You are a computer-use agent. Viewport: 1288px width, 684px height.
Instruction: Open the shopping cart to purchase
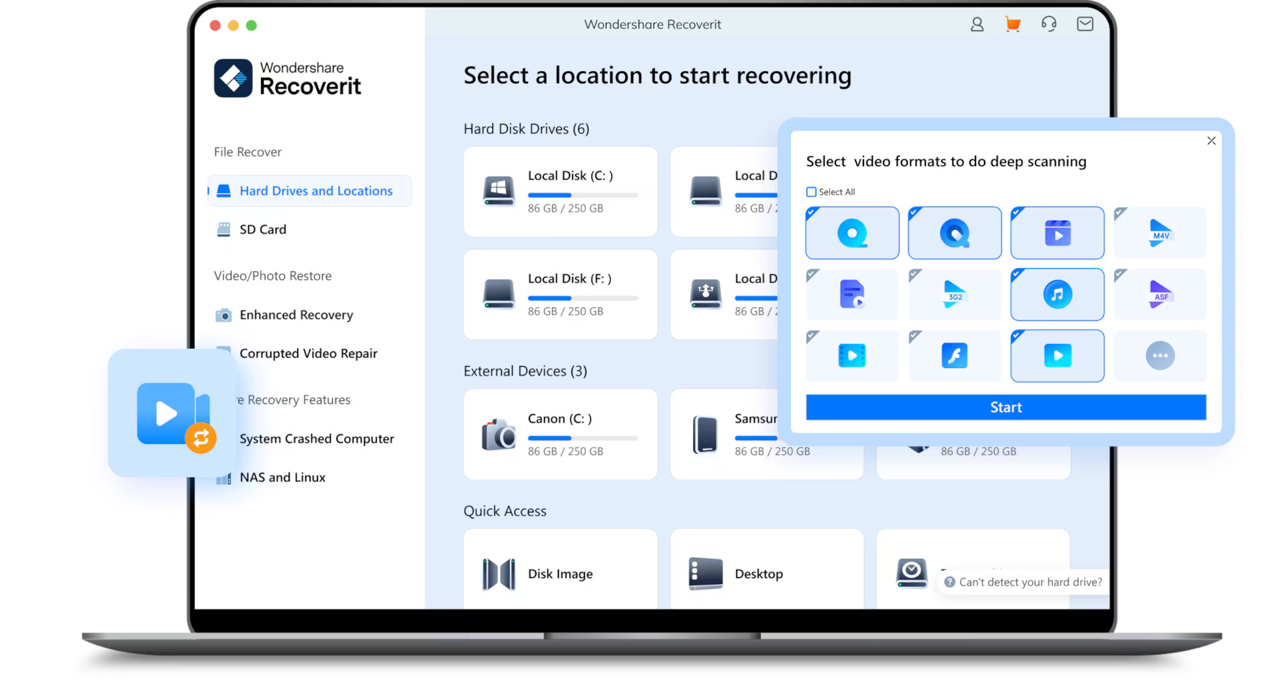click(x=1013, y=23)
